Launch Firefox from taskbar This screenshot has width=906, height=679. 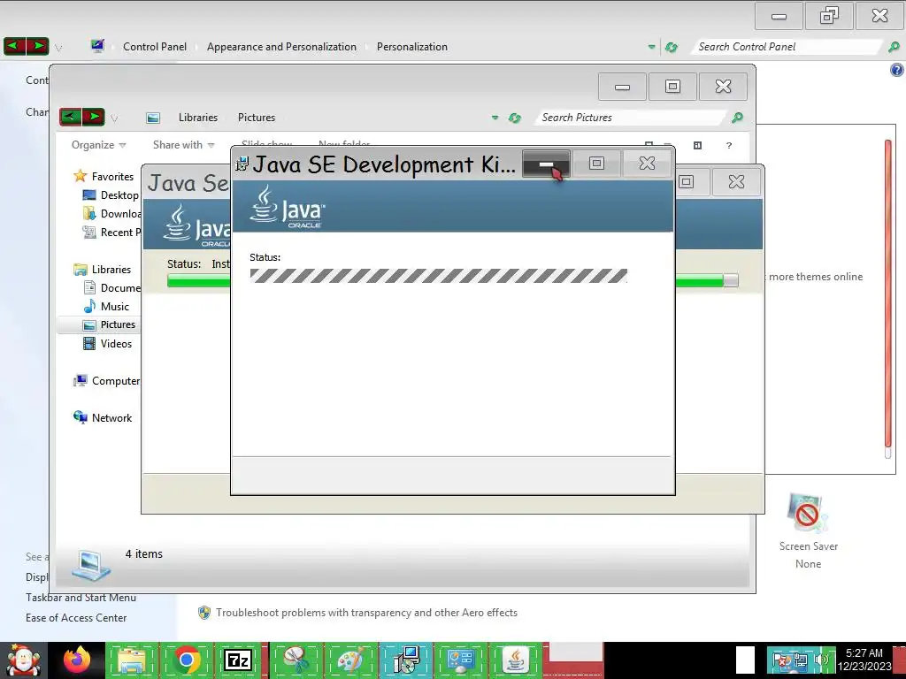point(78,660)
